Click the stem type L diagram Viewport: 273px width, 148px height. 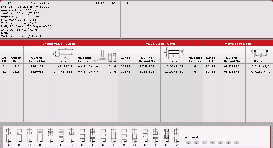113,135
